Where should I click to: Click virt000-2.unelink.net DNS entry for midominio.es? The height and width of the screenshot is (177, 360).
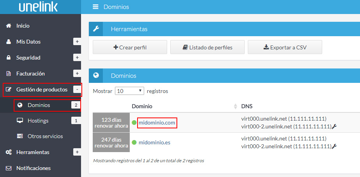coord(286,146)
